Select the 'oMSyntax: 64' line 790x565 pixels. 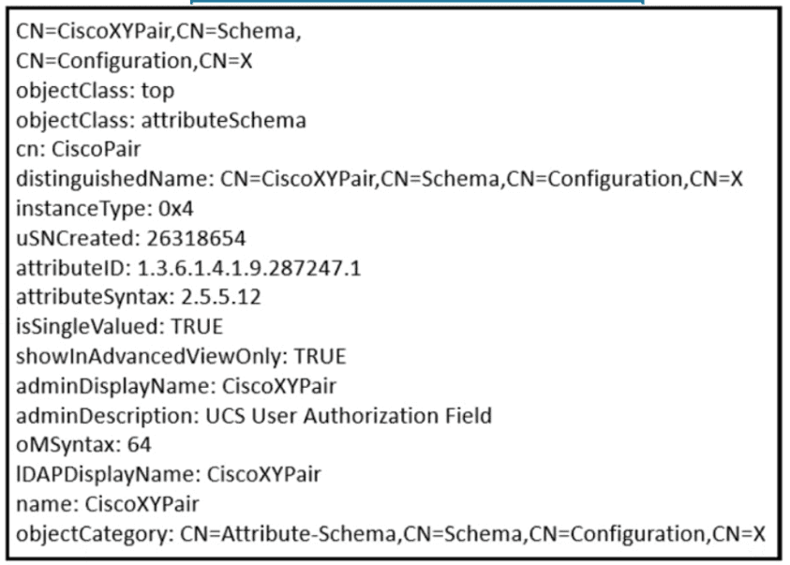pos(84,444)
